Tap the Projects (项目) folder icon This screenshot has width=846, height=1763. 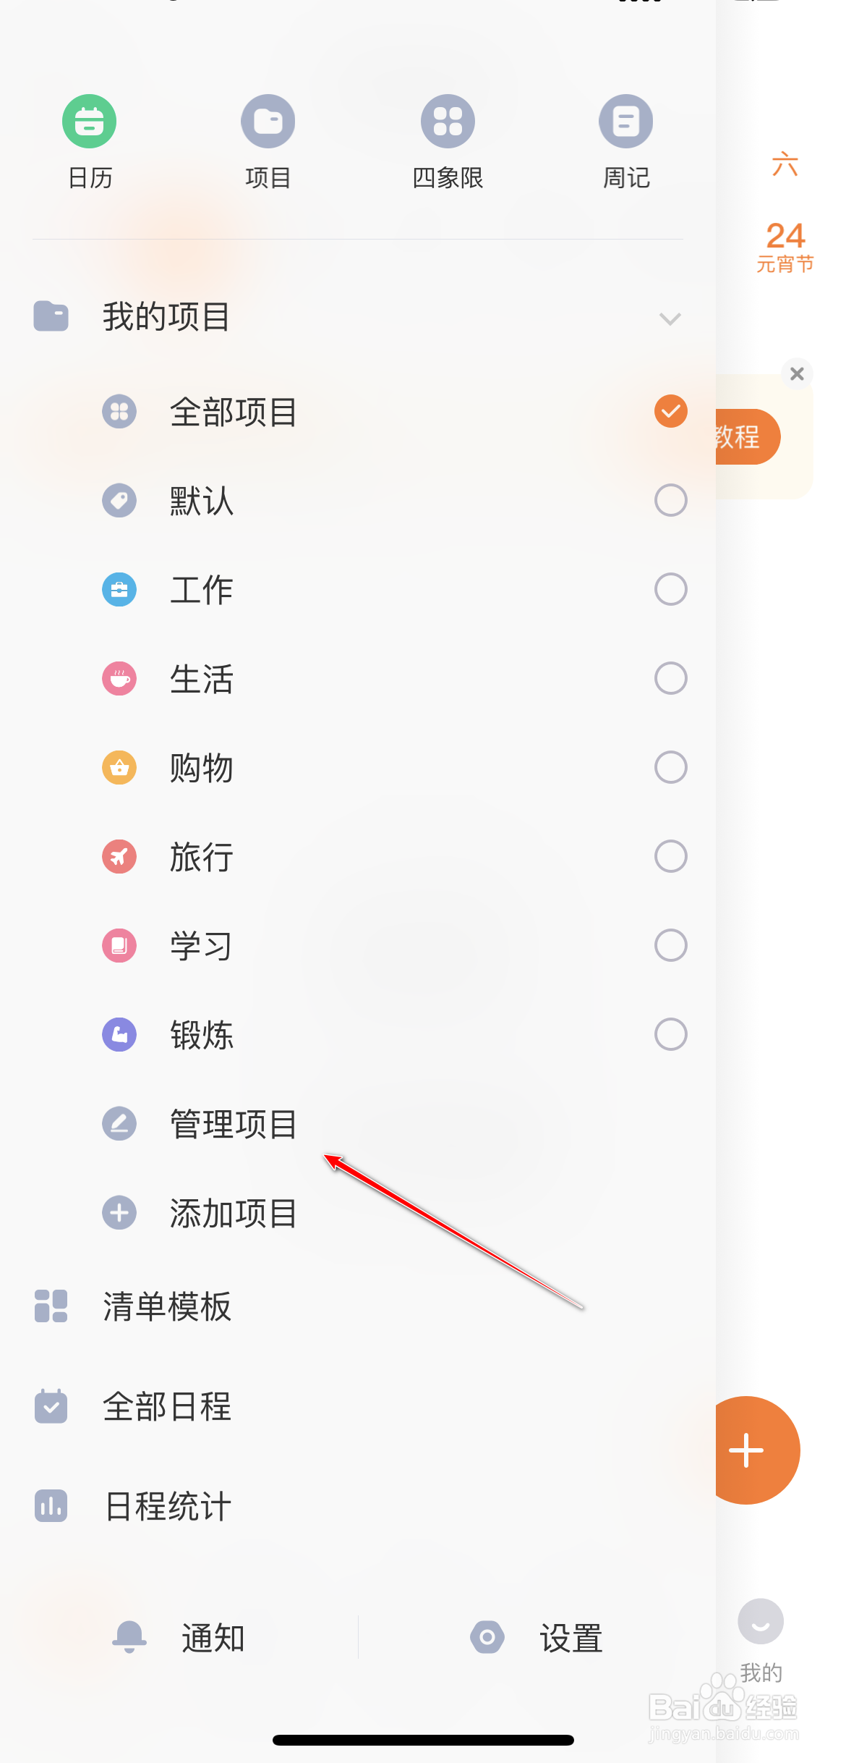click(x=268, y=122)
